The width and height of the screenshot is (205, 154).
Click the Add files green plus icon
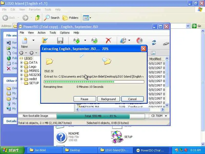click(76, 41)
